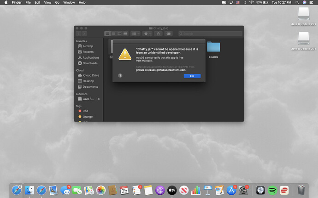Image resolution: width=318 pixels, height=198 pixels.
Task: Click the battery status in menu bar
Action: [x=262, y=2]
